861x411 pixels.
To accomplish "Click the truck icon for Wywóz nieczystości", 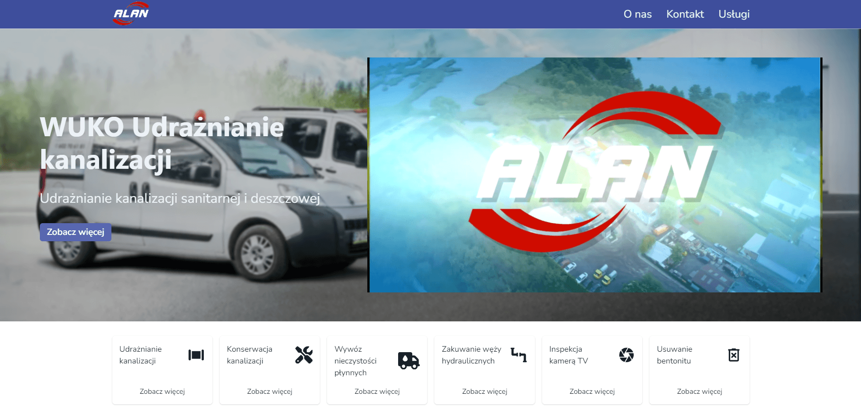I will (409, 361).
